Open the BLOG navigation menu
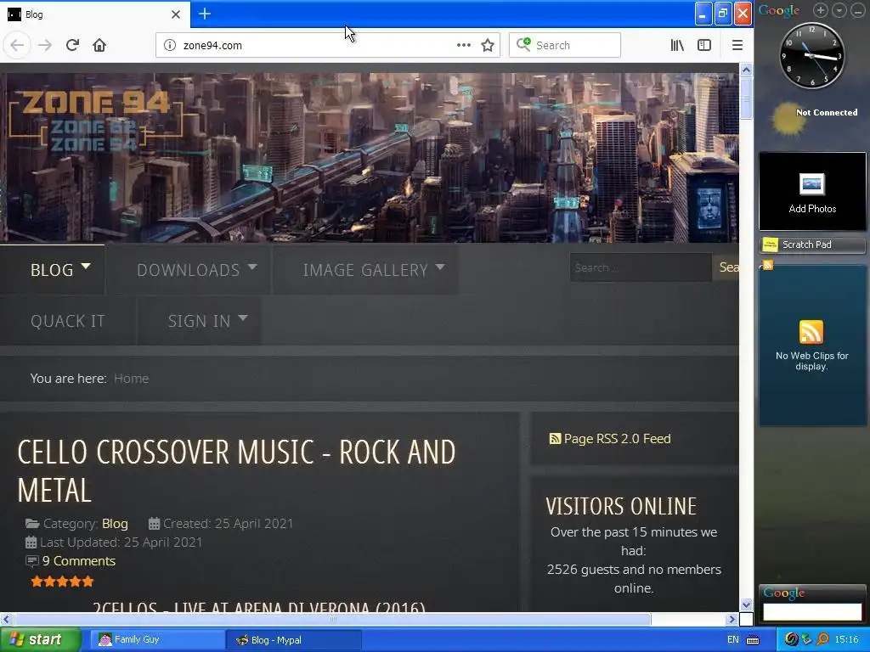The height and width of the screenshot is (652, 870). [x=52, y=270]
